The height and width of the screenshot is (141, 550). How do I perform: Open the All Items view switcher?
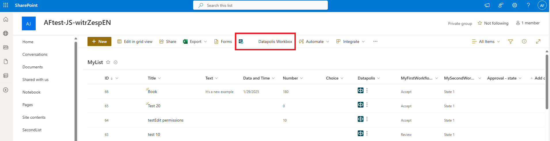click(486, 41)
